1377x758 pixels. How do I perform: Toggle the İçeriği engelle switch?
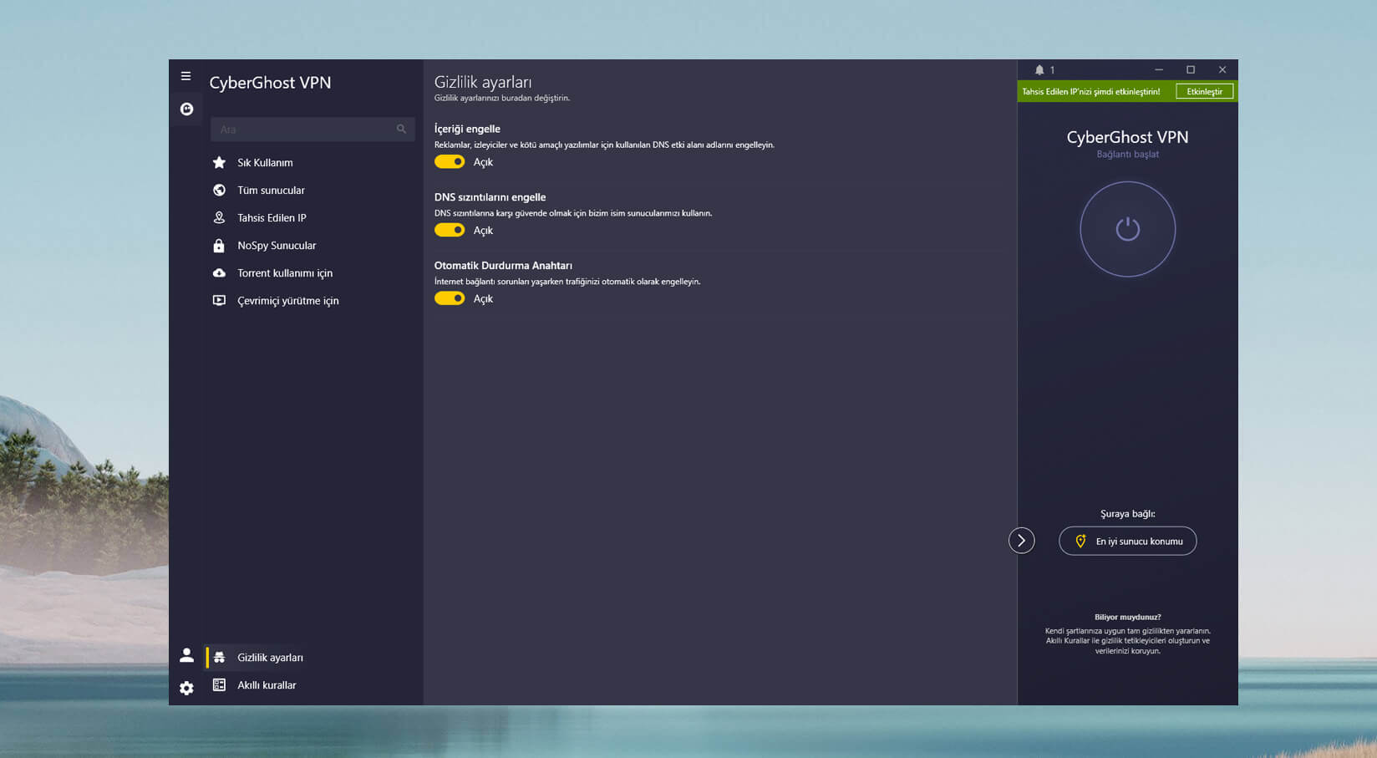[x=450, y=161]
